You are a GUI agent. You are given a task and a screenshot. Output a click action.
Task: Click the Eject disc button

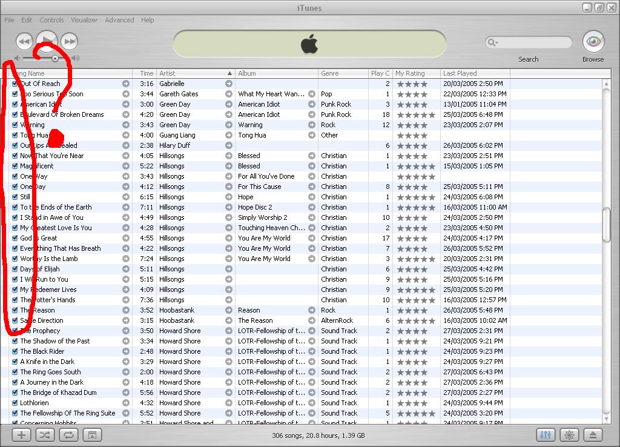click(x=593, y=435)
